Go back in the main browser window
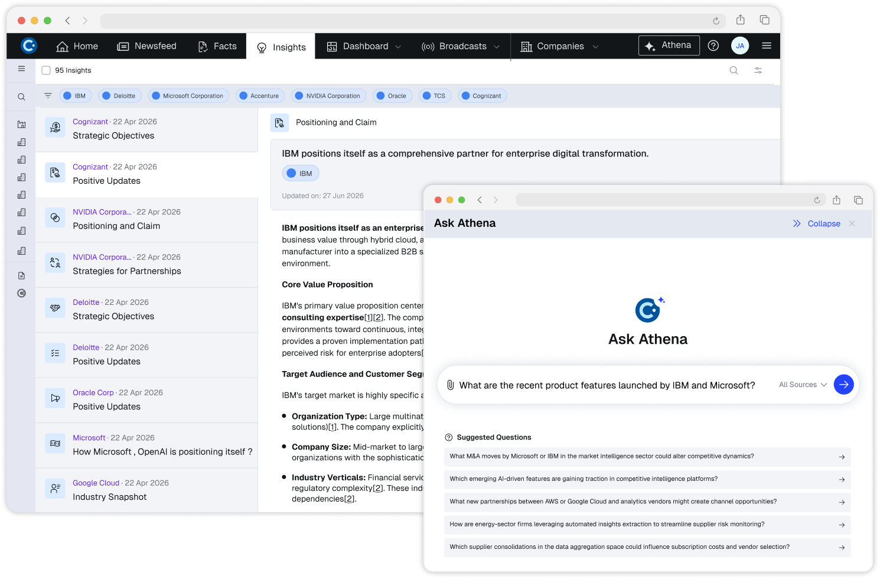Image resolution: width=880 pixels, height=579 pixels. click(x=68, y=21)
